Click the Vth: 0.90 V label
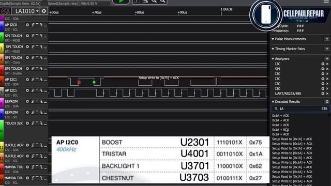Viewport: 331px width, 186px height. pyautogui.click(x=89, y=4)
